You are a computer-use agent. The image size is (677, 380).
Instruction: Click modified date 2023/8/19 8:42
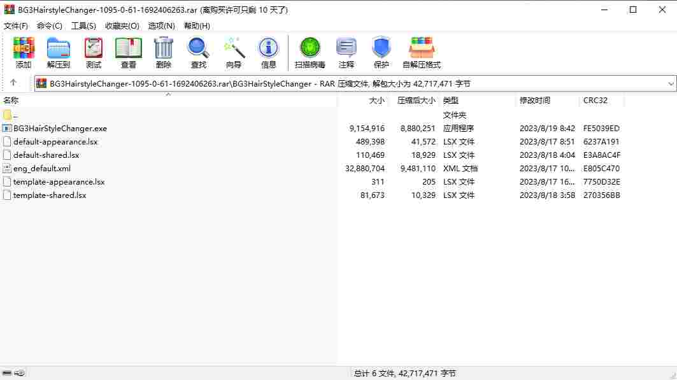pyautogui.click(x=547, y=129)
